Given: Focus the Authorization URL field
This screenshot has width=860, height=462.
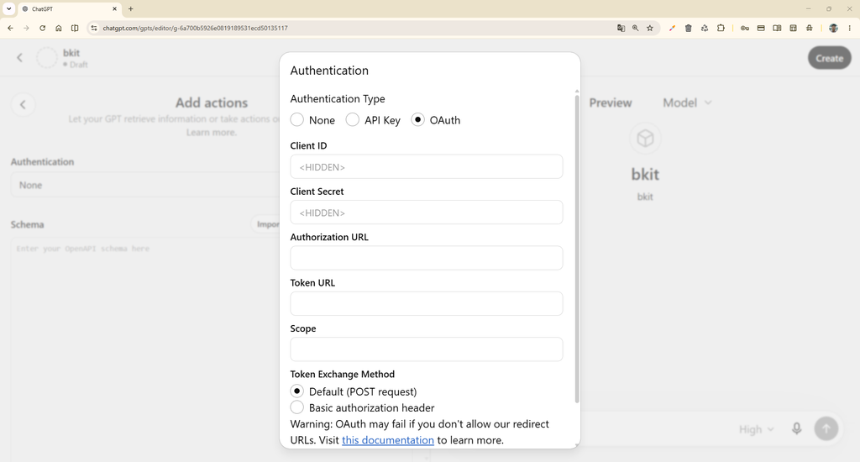Looking at the screenshot, I should (426, 258).
